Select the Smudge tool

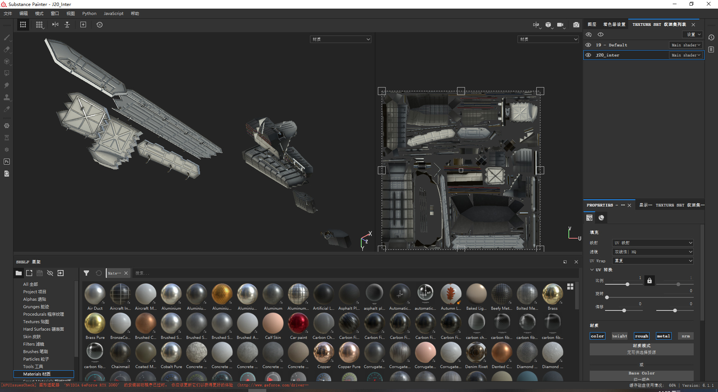[7, 85]
